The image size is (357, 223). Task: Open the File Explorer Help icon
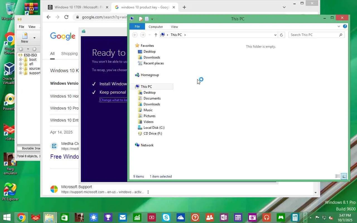(x=345, y=26)
